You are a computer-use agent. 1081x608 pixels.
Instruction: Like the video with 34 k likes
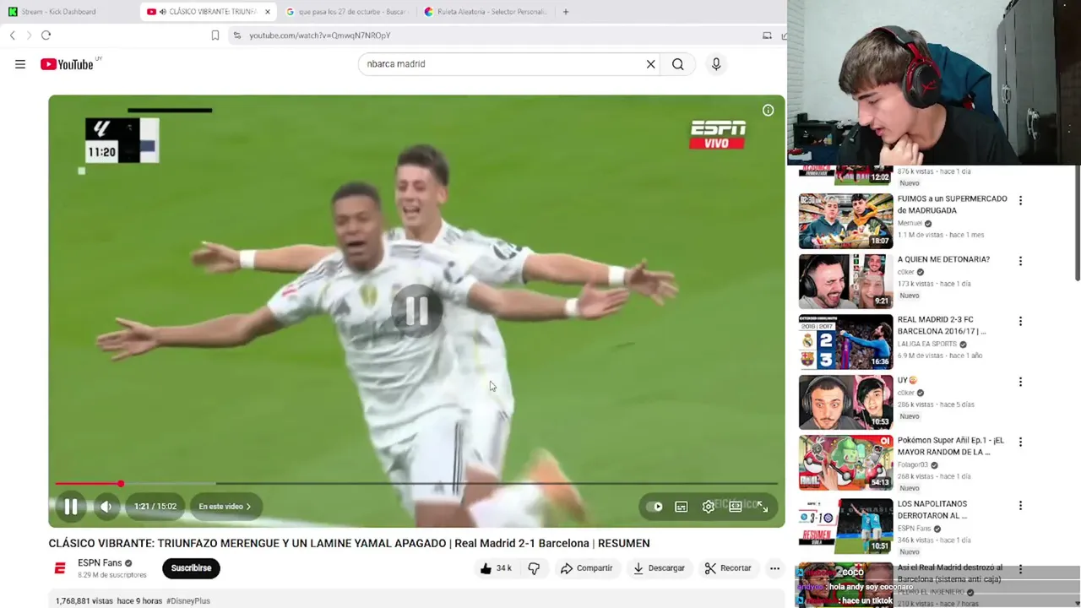pos(496,568)
